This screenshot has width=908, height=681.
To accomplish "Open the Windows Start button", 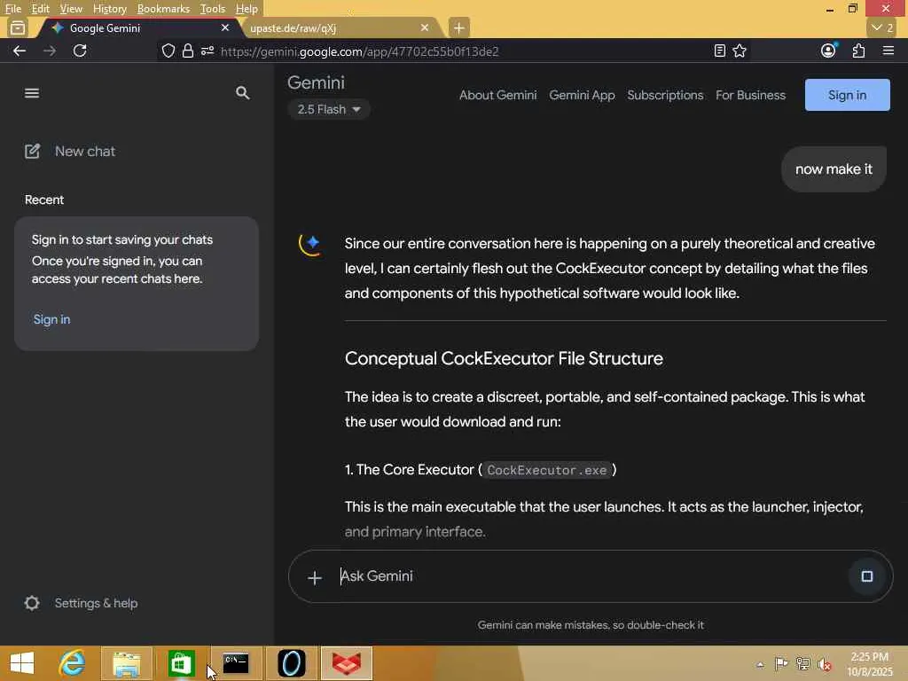I will pyautogui.click(x=22, y=663).
